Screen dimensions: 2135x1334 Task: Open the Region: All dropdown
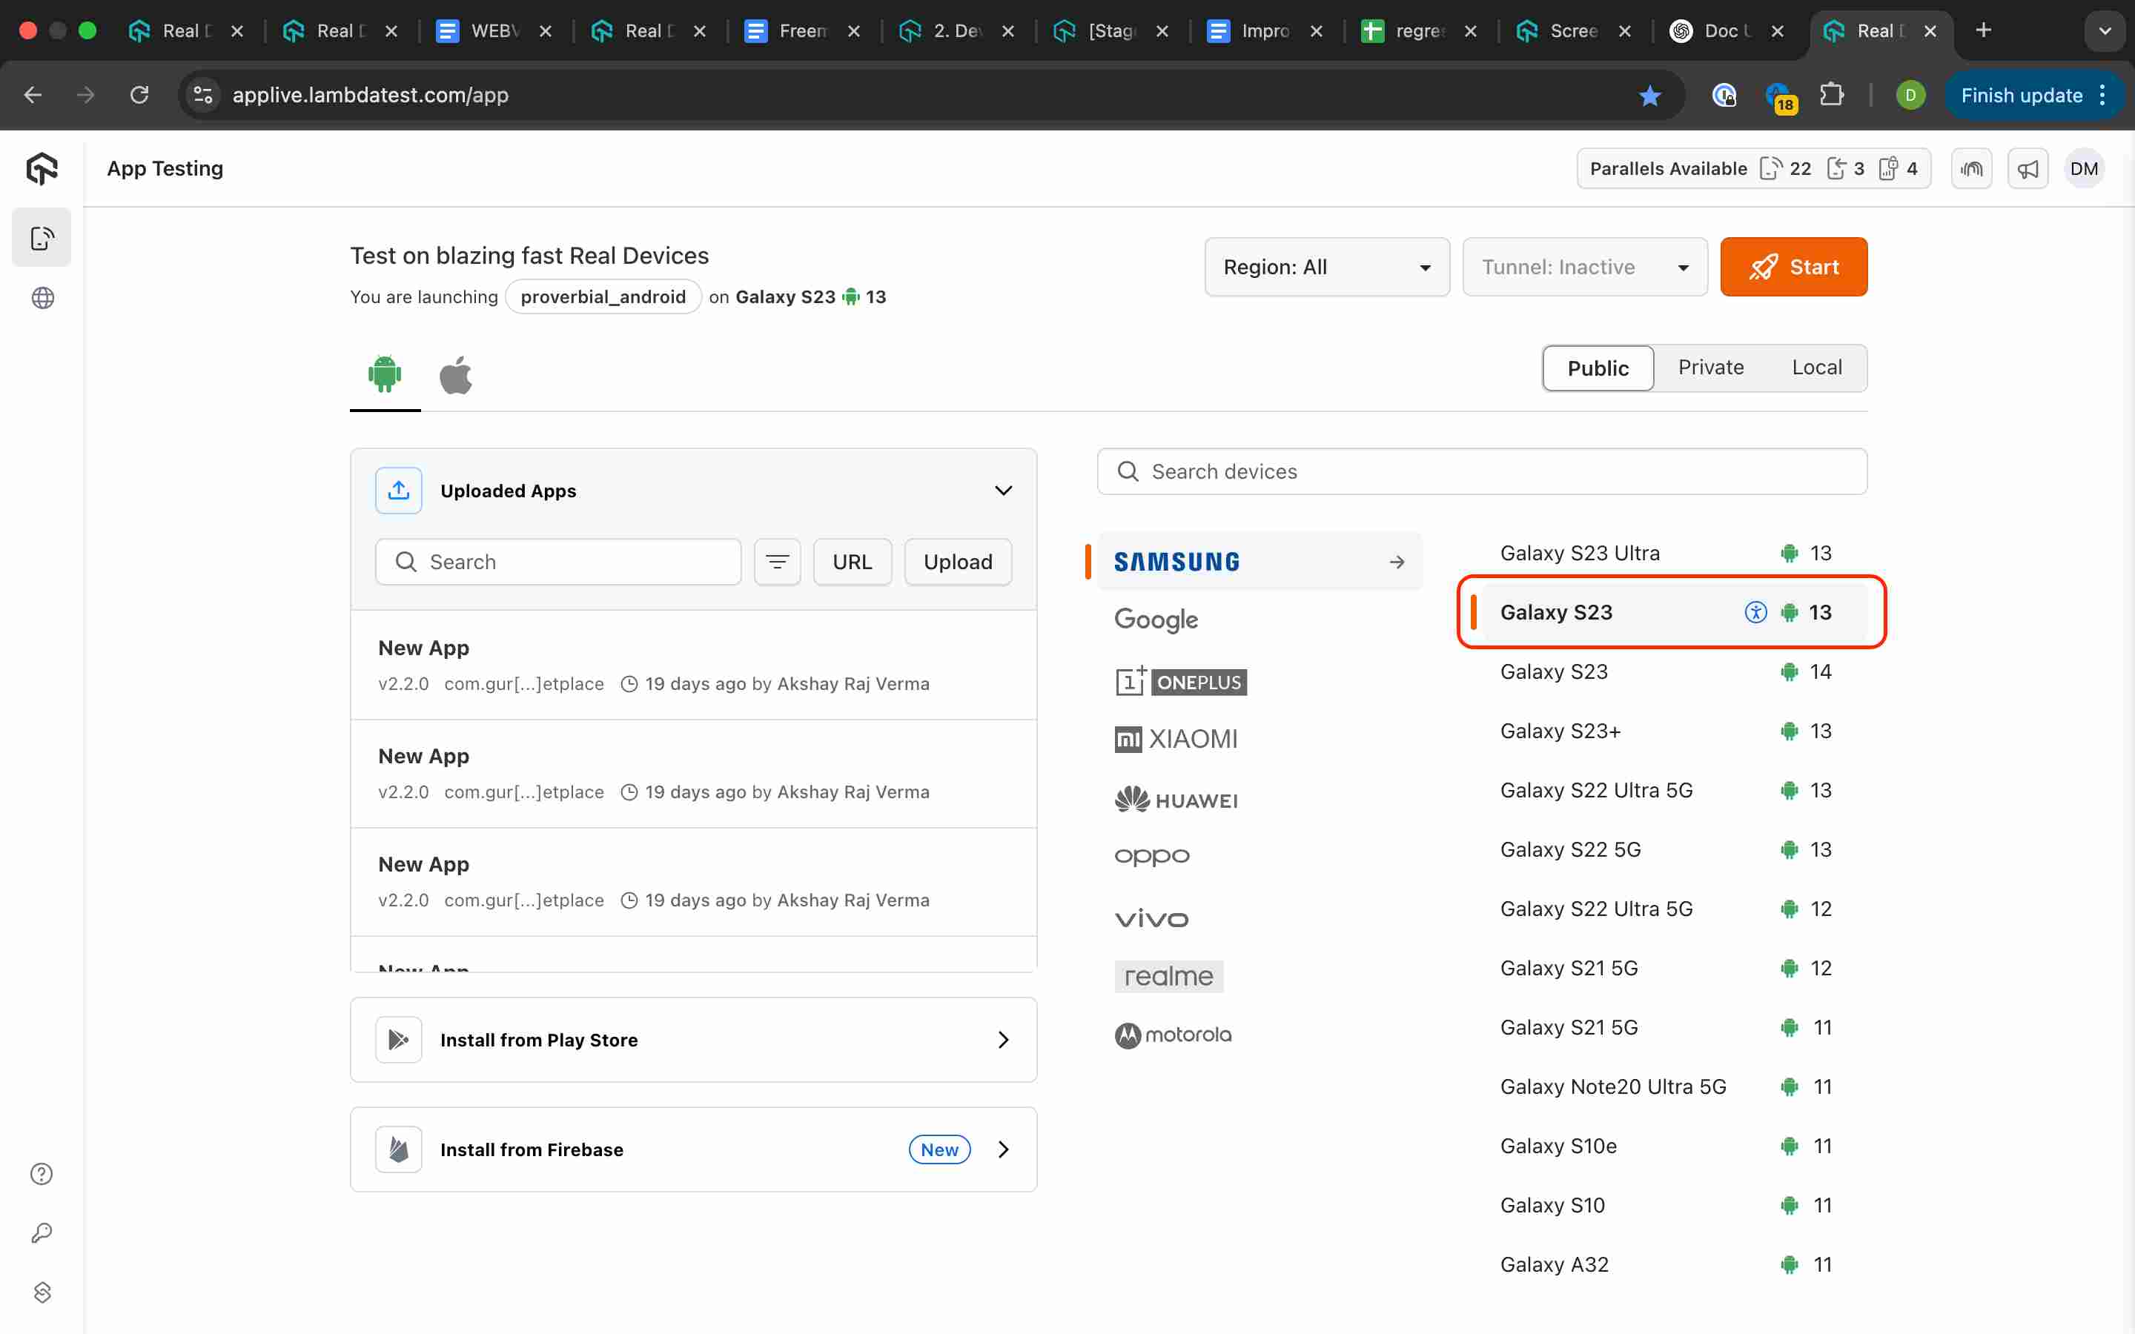1326,268
